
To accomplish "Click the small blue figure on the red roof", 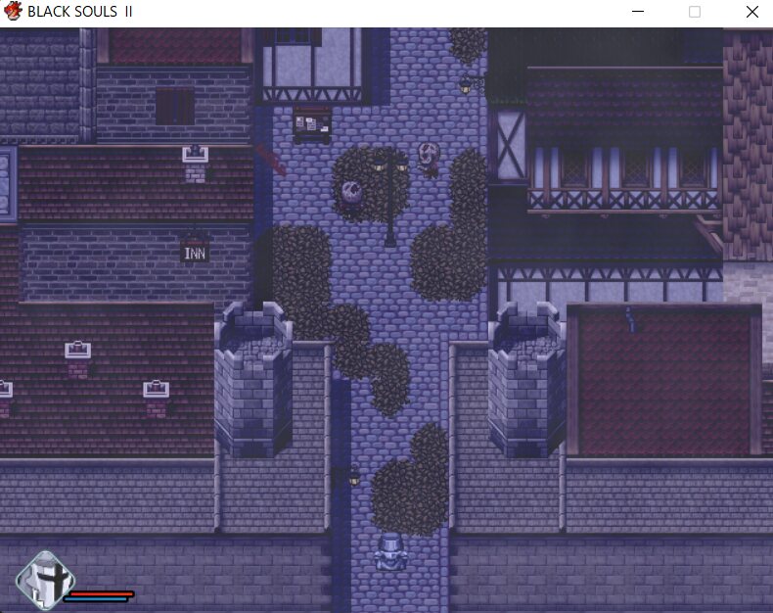I will click(629, 319).
